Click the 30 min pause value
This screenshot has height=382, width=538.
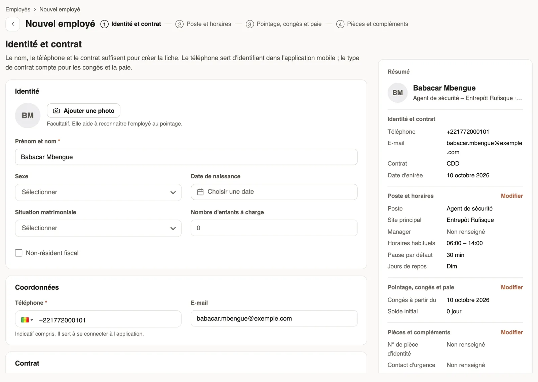click(455, 255)
